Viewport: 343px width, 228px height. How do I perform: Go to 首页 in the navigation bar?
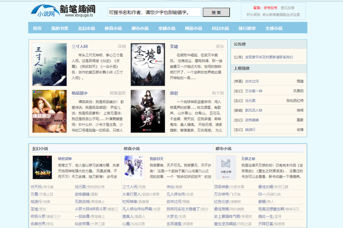coord(37,28)
